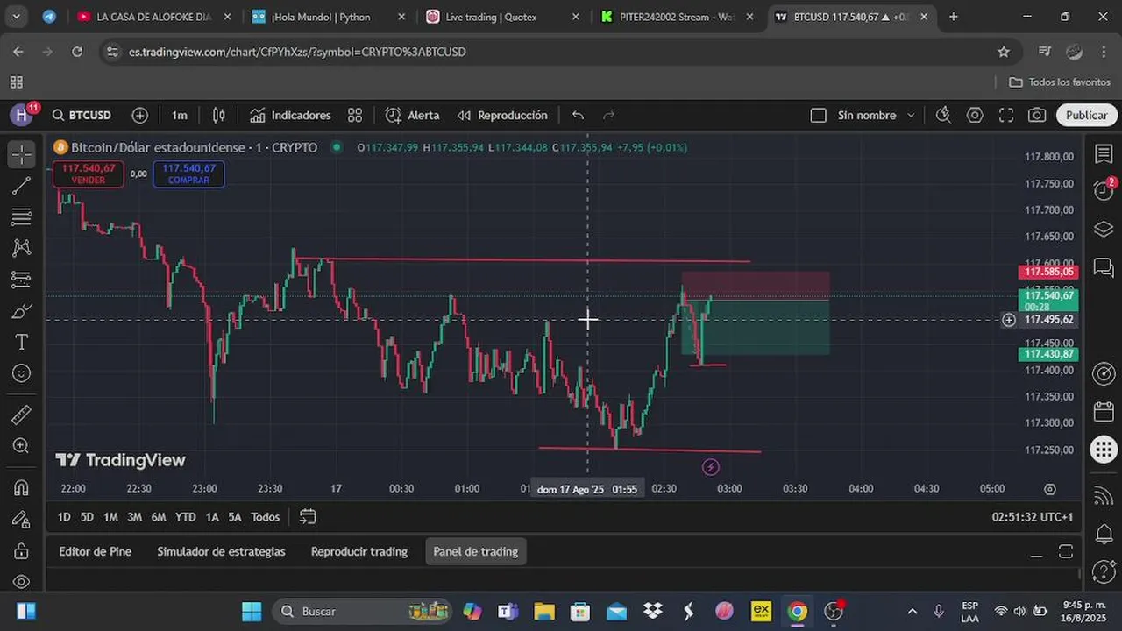Click the taskbar Buscar search box
The image size is (1122, 631).
click(x=361, y=611)
